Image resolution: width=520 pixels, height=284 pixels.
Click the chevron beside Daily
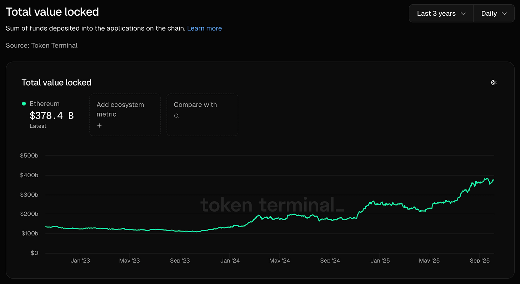(504, 14)
